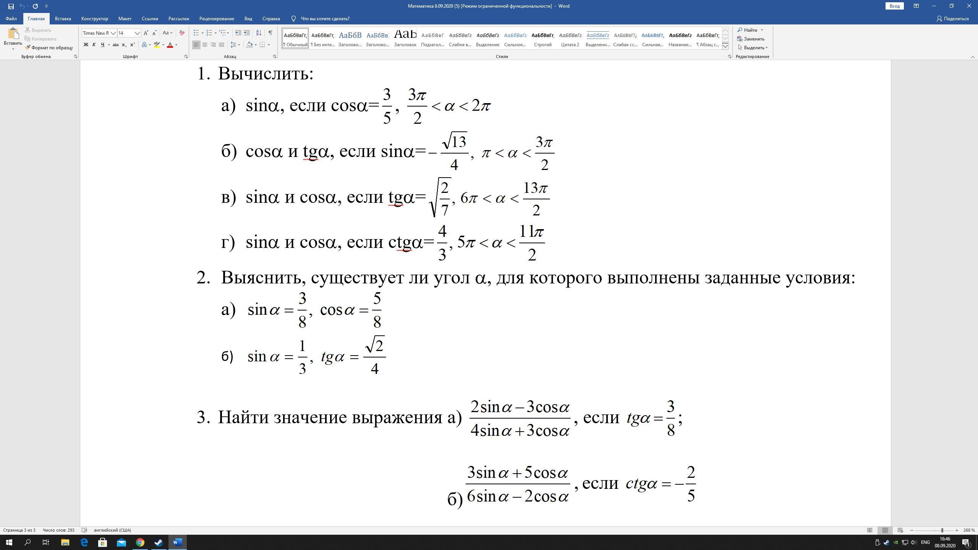978x550 pixels.
Task: Click the Save icon in the quick access toolbar
Action: (11, 6)
